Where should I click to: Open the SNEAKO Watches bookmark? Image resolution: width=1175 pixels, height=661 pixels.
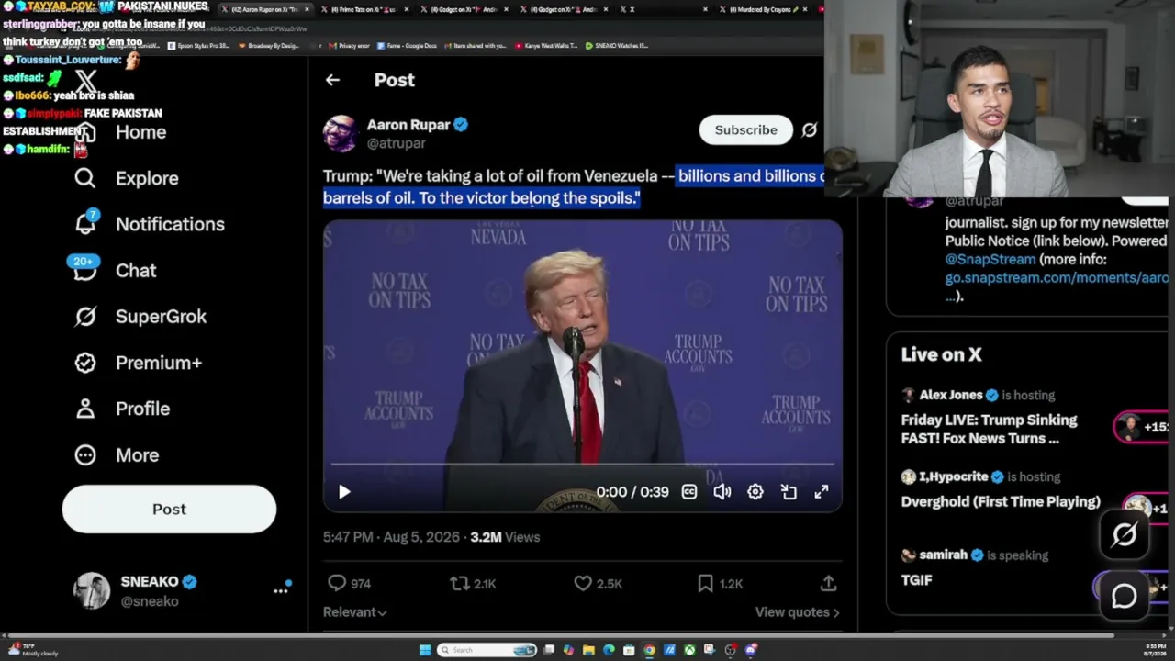tap(617, 46)
